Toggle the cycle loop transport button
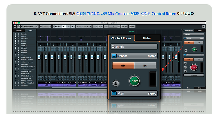Screen dimensions: 218x114 pos(59,26)
